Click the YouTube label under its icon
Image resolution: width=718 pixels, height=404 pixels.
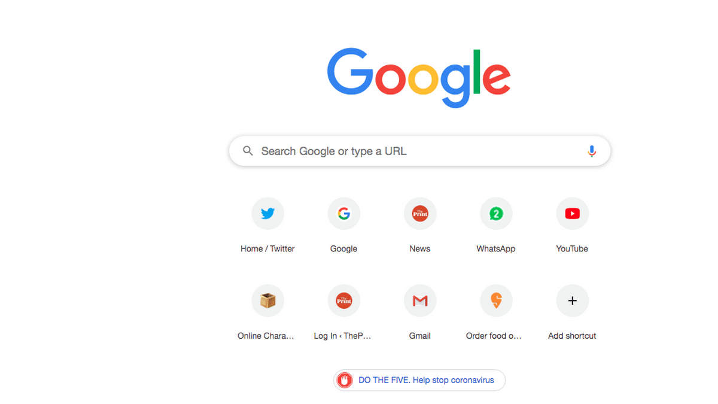point(572,248)
